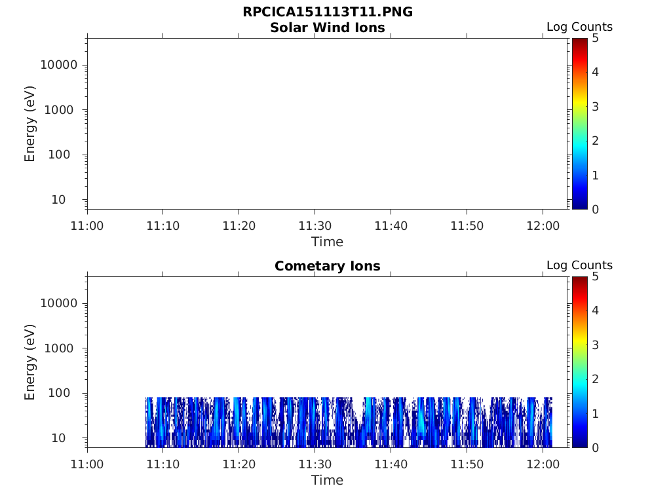The image size is (671, 503).
Task: Click the Solar Wind Ions colorbar
Action: tap(579, 124)
